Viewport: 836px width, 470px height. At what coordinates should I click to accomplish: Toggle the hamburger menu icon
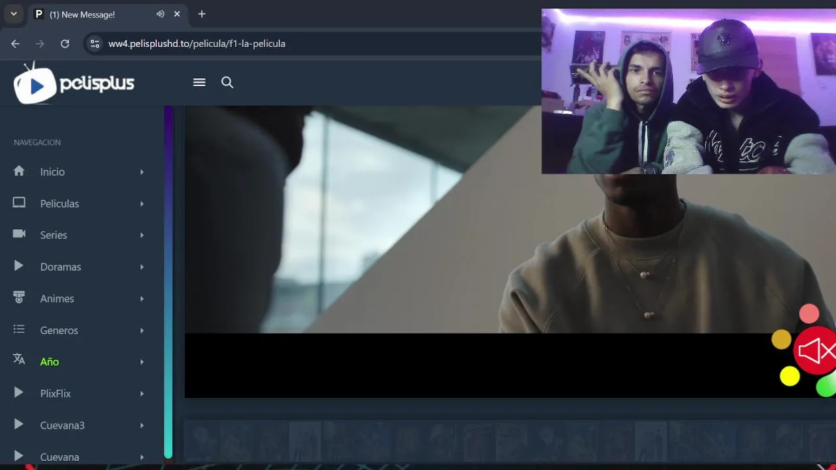[199, 82]
